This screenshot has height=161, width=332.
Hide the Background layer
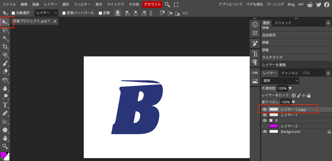click(x=265, y=132)
